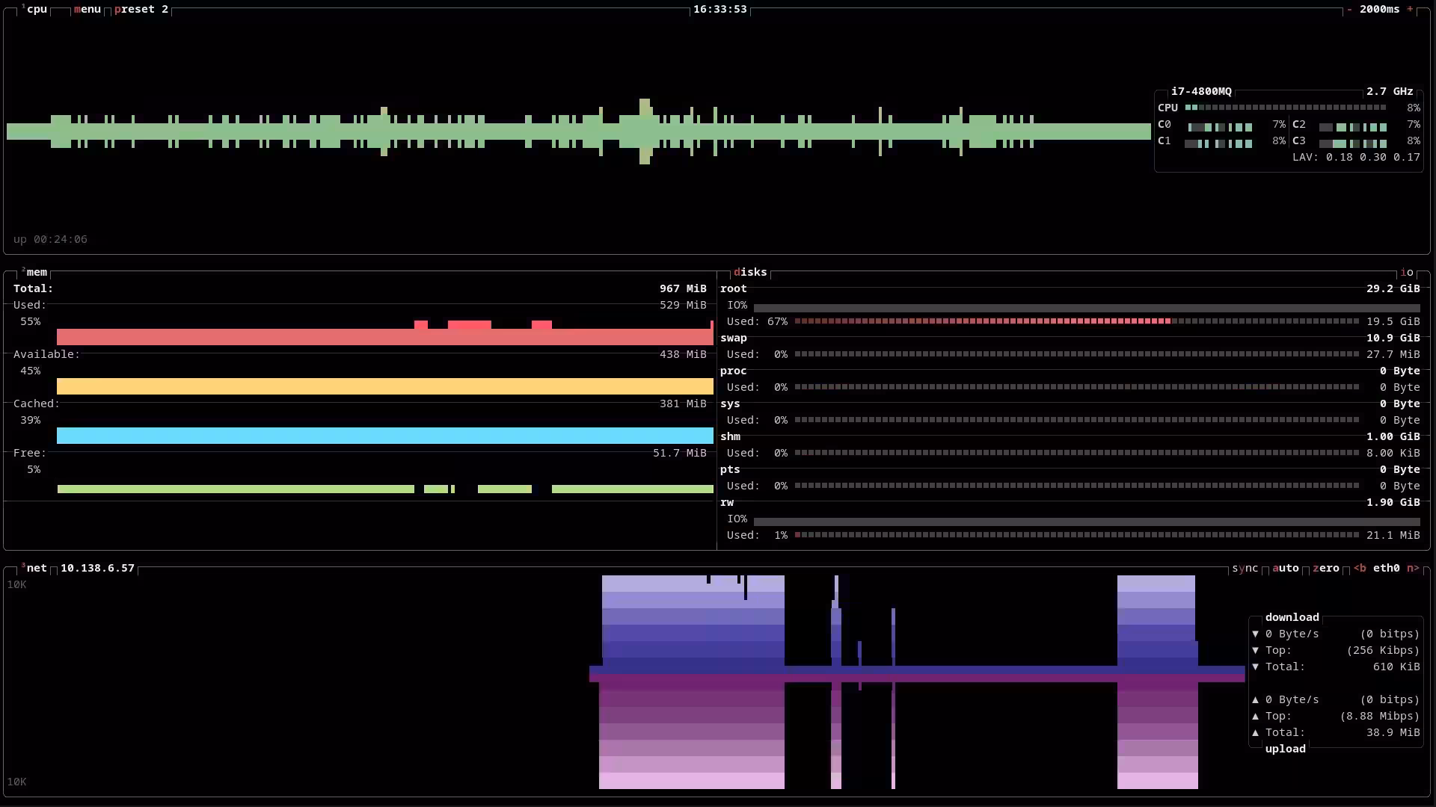Click the root disk IO% bar
The height and width of the screenshot is (807, 1436).
pyautogui.click(x=1087, y=307)
